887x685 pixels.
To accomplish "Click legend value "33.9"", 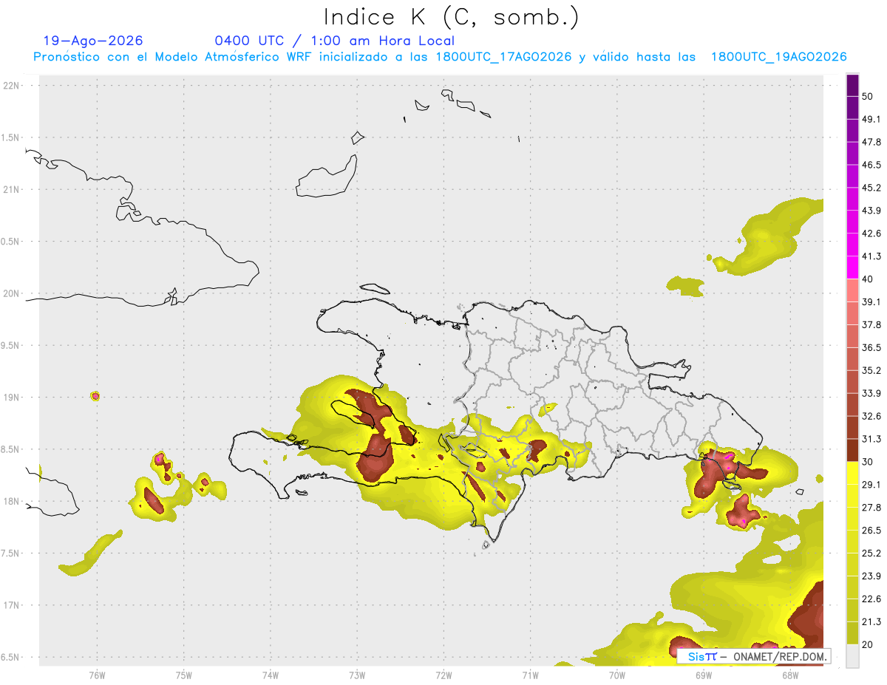I will (x=871, y=393).
